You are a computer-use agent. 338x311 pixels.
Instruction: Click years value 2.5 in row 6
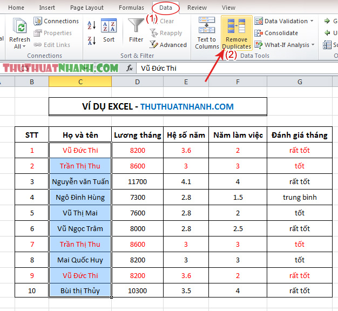tap(238, 228)
